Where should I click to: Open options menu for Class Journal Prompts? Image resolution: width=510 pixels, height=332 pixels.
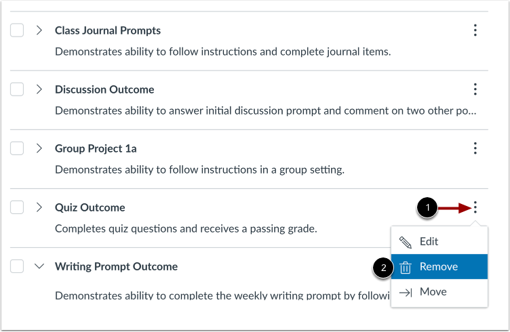tap(475, 30)
